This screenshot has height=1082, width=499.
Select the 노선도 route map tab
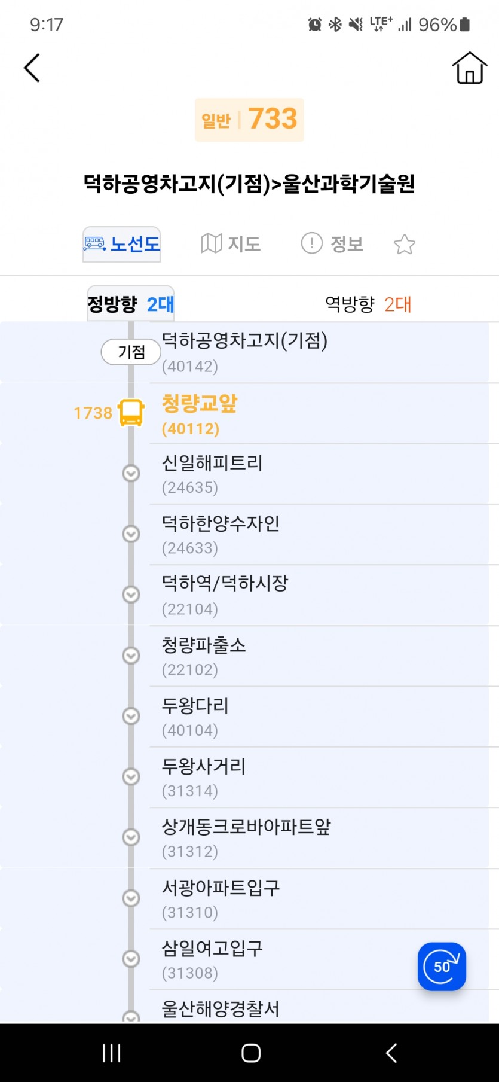[x=122, y=244]
